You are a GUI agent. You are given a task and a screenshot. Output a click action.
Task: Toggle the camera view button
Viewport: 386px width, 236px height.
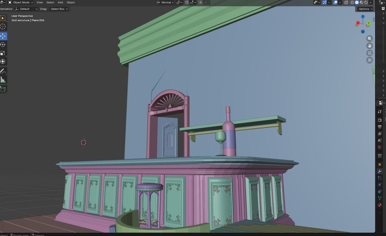coord(370,53)
